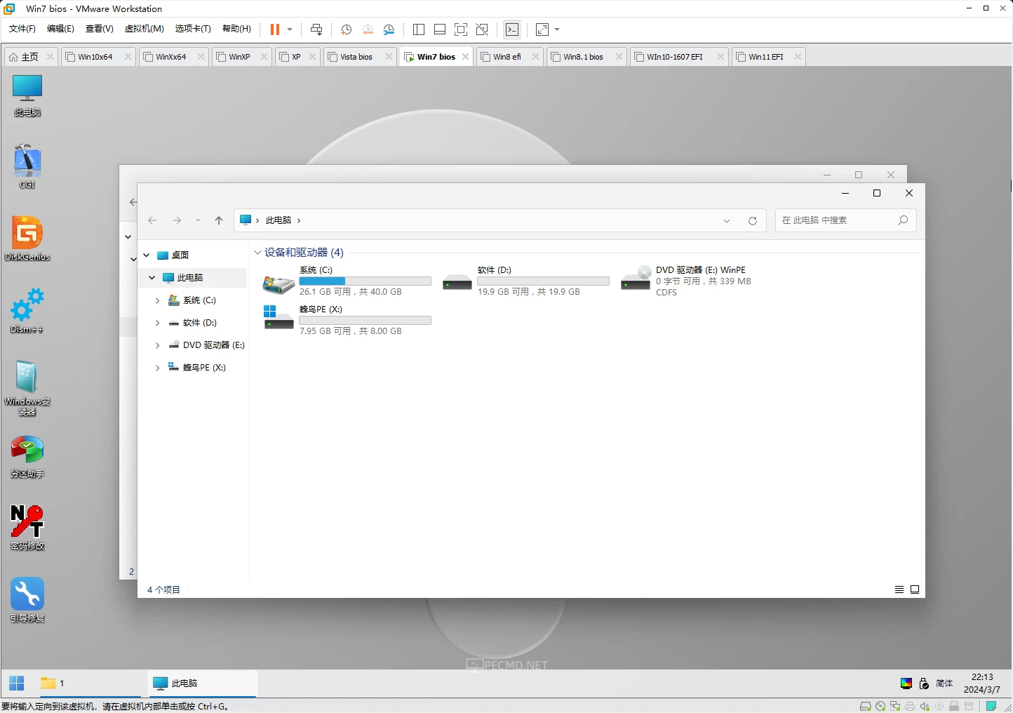Switch to the Win8 efi tab
Screen dimensions: 1013x713
point(507,57)
